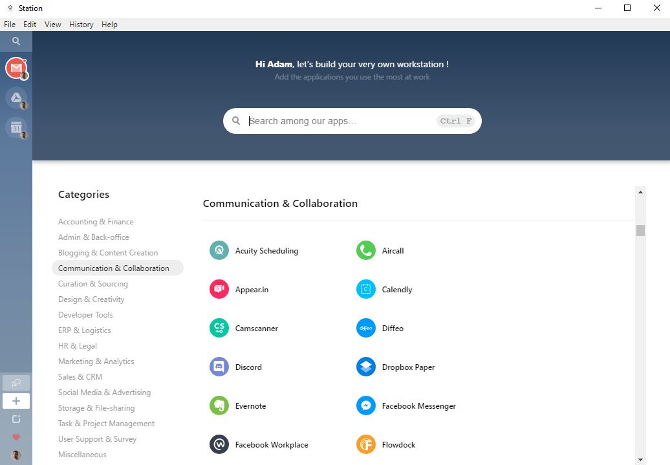Click the pink Appear.in icon

219,289
